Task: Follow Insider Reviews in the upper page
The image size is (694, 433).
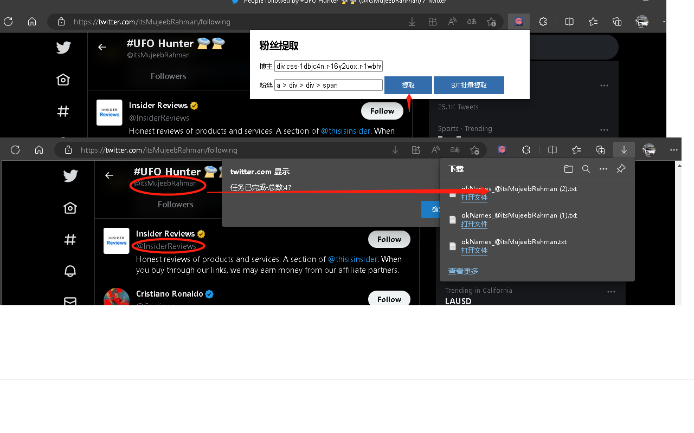Action: point(382,111)
